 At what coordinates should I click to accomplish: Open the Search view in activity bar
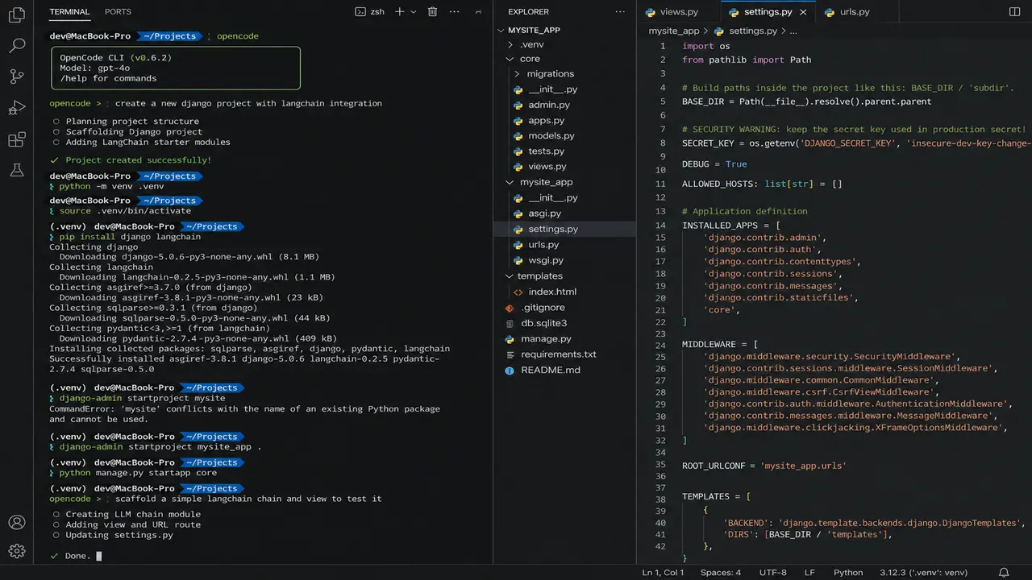[x=16, y=45]
